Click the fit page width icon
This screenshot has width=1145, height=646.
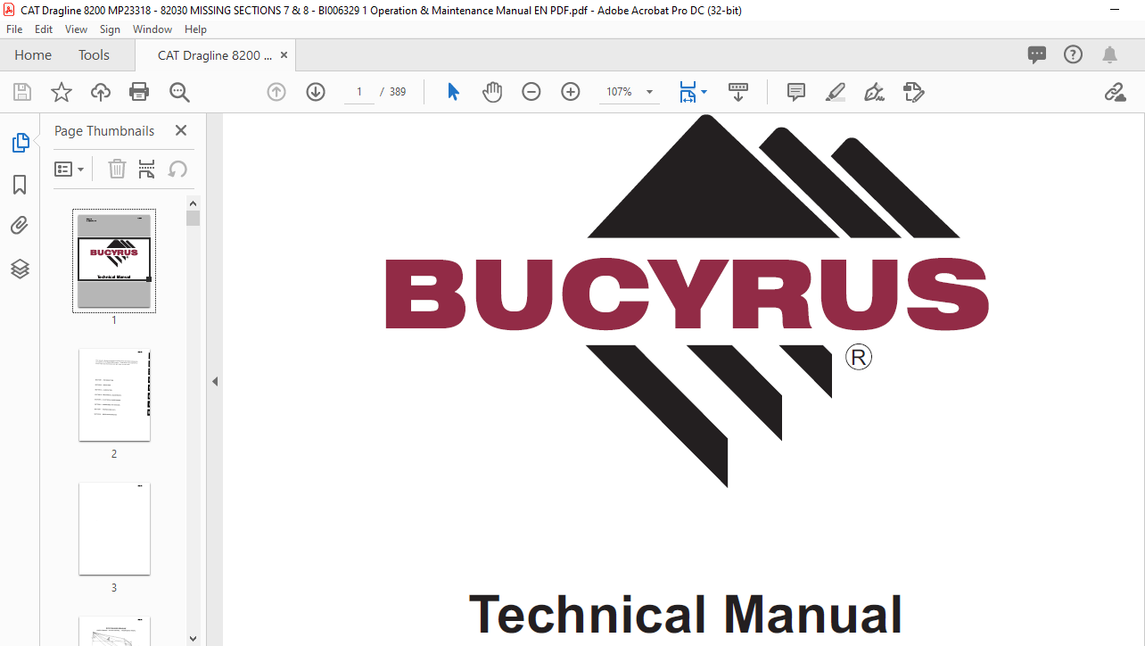pos(688,92)
